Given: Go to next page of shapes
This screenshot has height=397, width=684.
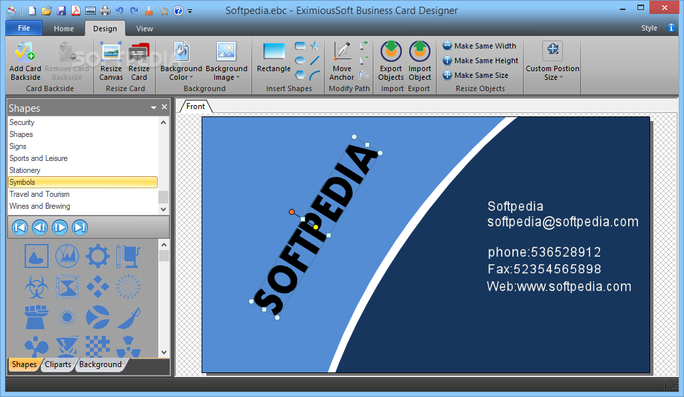Looking at the screenshot, I should click(60, 227).
